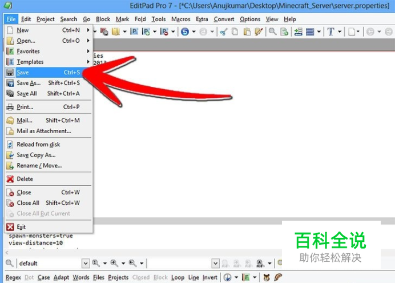Screen dimensions: 395x283
Task: Click the search-panel cat face icon
Action: [x=267, y=277]
